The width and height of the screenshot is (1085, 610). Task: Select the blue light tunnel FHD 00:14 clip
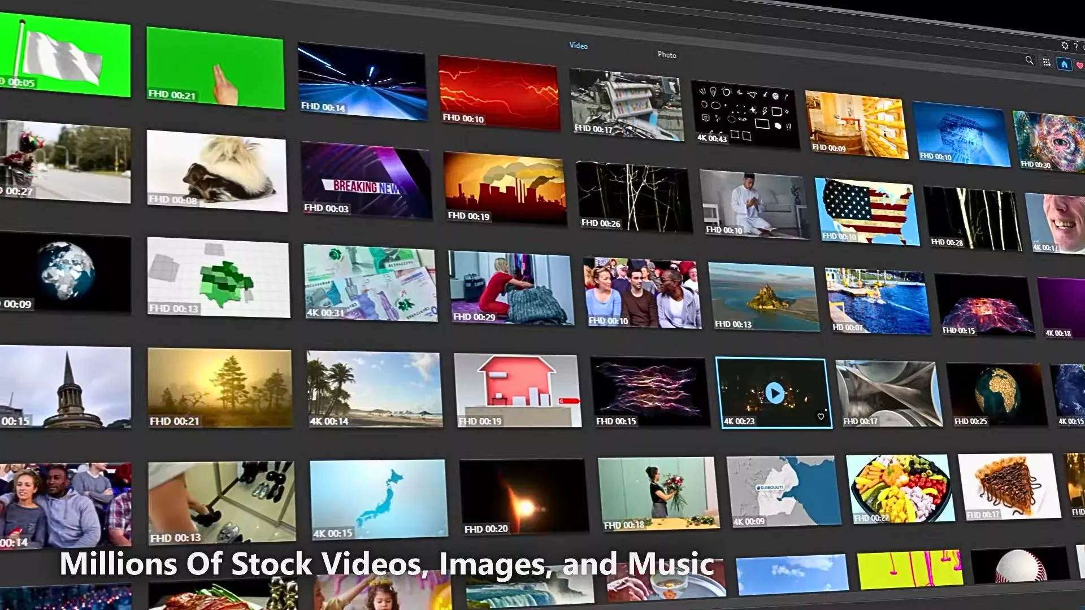pyautogui.click(x=362, y=82)
